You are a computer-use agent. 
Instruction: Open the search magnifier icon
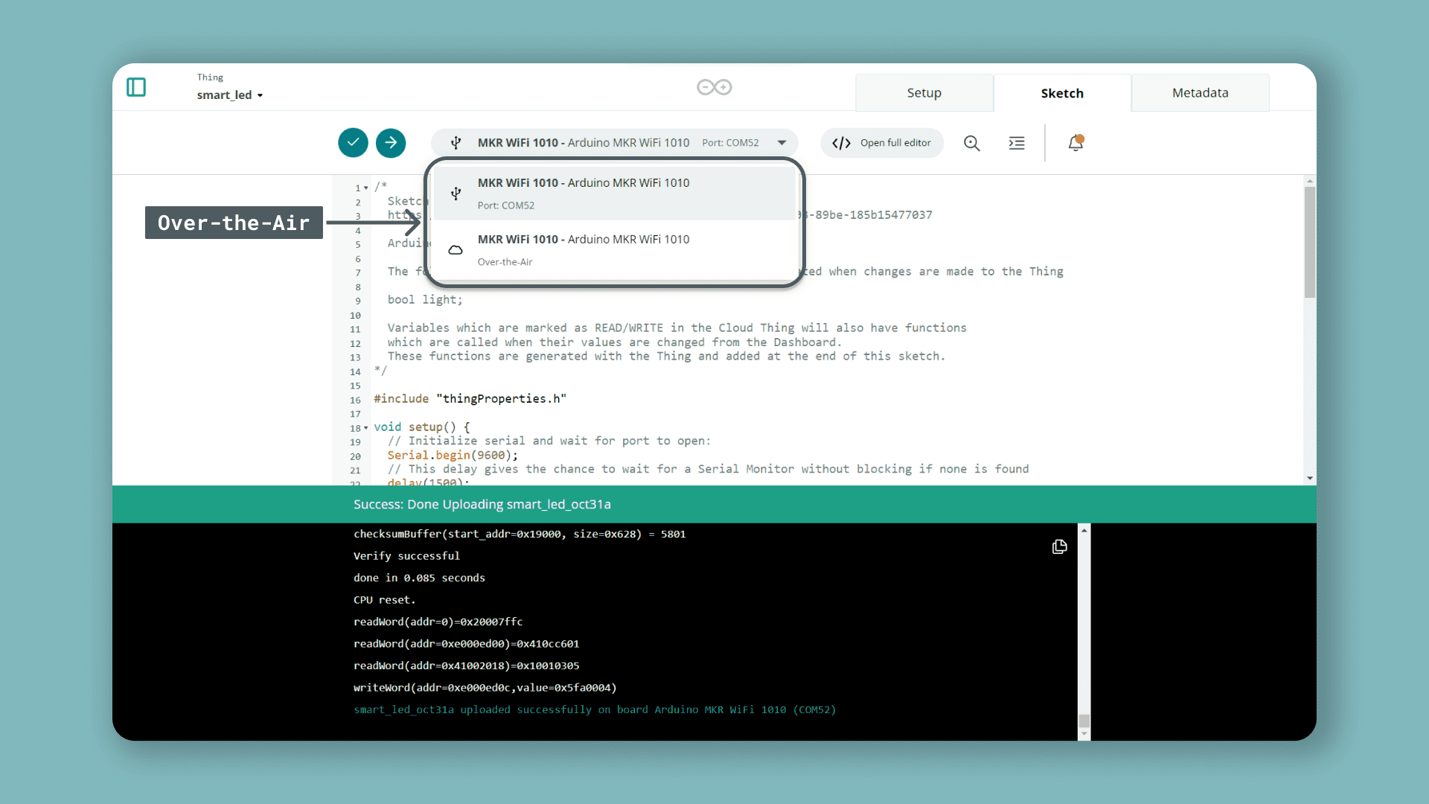972,143
